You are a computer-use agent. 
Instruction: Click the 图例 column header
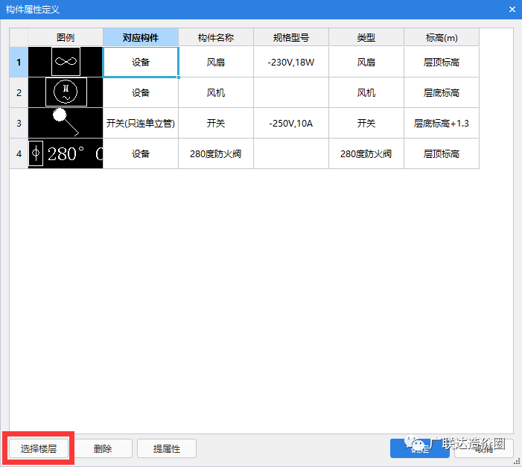pos(66,37)
